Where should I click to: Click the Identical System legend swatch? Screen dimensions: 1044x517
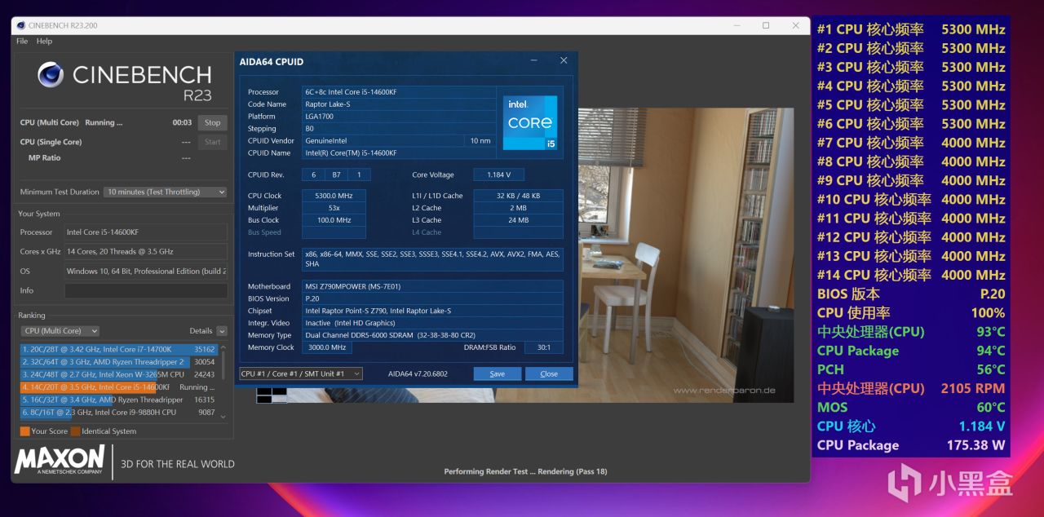tap(76, 431)
